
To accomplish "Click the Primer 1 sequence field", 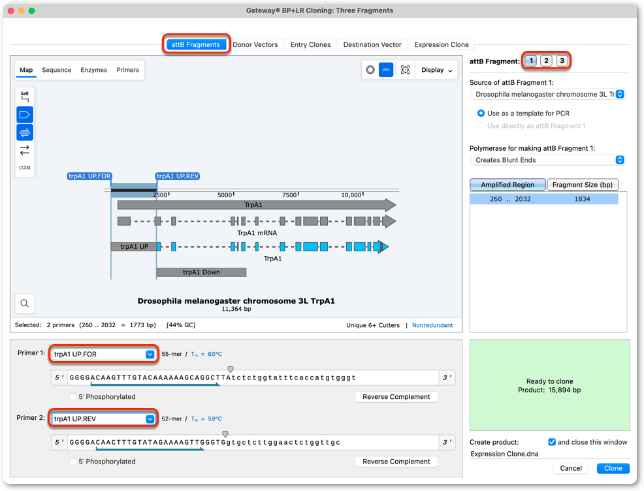I will pos(253,377).
